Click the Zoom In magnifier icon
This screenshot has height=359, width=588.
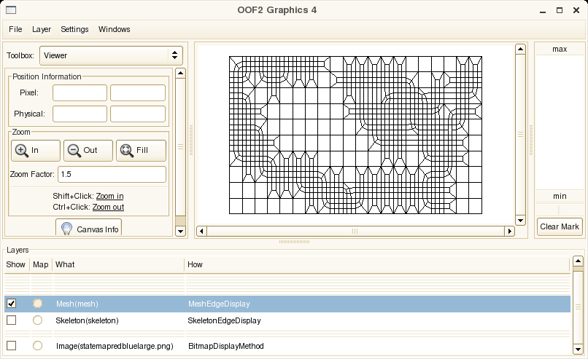[21, 151]
